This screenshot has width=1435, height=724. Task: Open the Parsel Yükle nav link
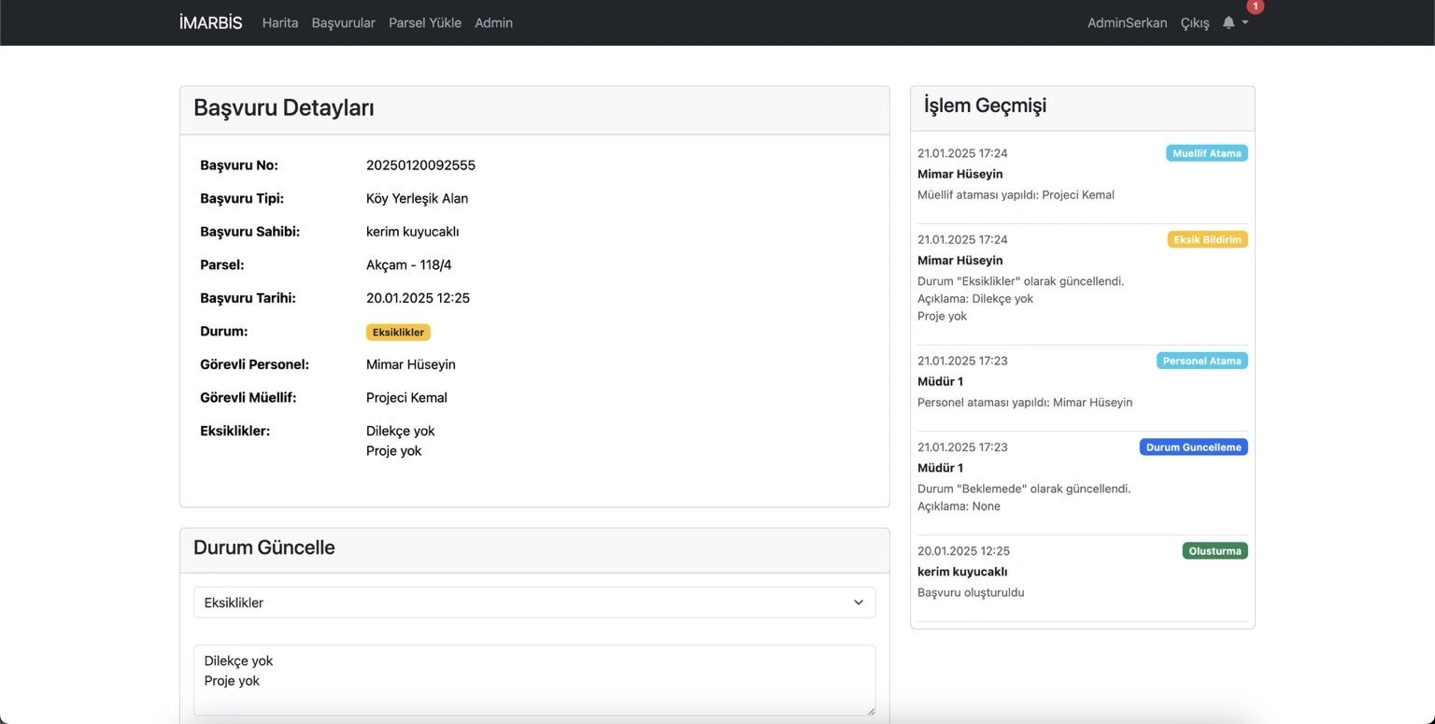425,22
